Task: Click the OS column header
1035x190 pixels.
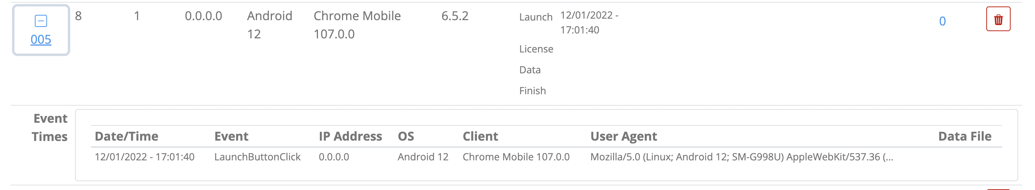Action: (x=406, y=136)
